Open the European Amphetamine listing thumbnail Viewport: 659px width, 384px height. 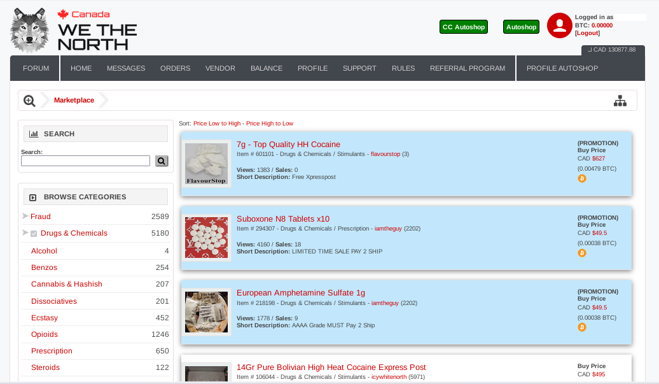pyautogui.click(x=206, y=312)
